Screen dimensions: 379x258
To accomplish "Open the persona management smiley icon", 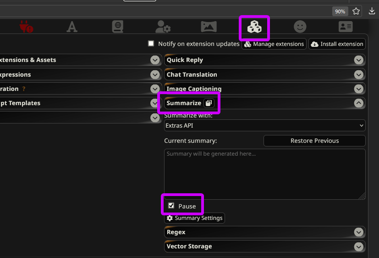I will tap(300, 27).
